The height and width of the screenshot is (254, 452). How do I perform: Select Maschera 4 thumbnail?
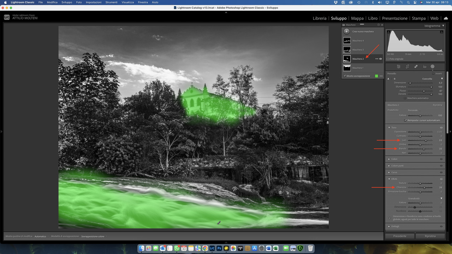click(x=347, y=41)
